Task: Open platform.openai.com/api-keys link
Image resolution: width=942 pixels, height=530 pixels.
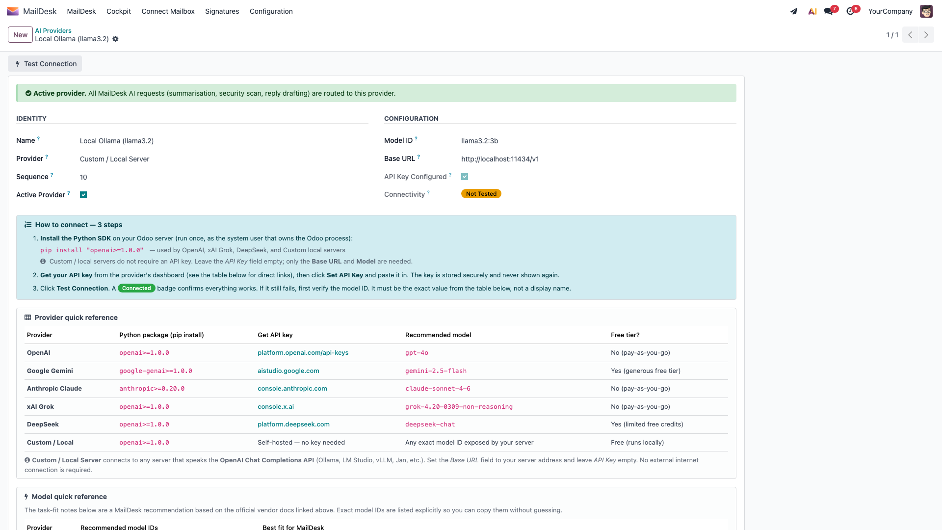Action: coord(303,353)
